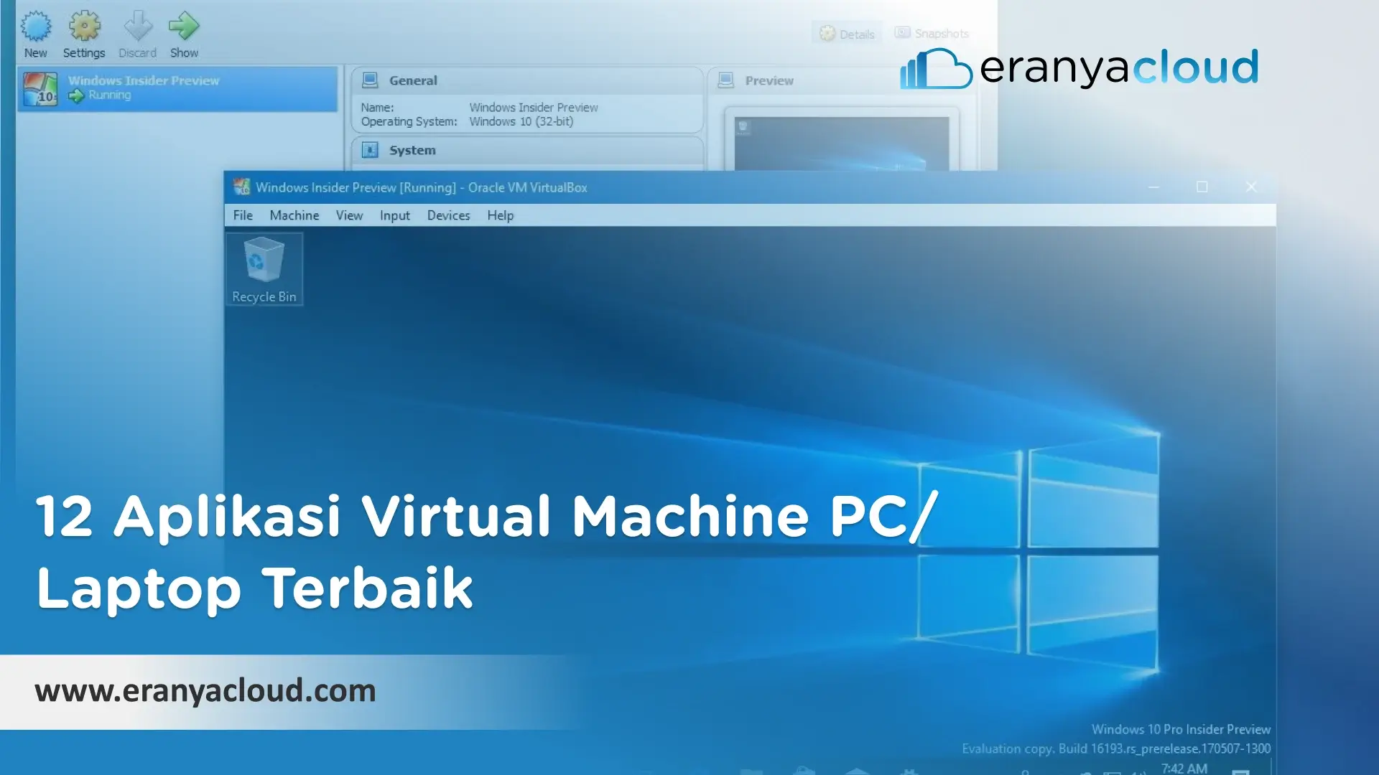
Task: Open the Devices menu in VirtualBox
Action: coord(447,215)
